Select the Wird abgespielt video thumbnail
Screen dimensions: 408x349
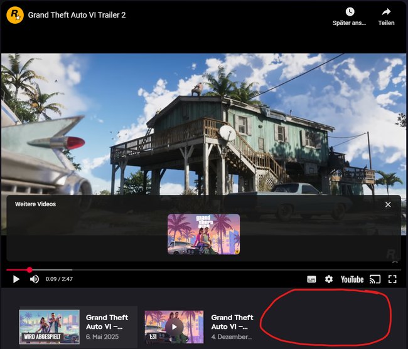pos(49,326)
